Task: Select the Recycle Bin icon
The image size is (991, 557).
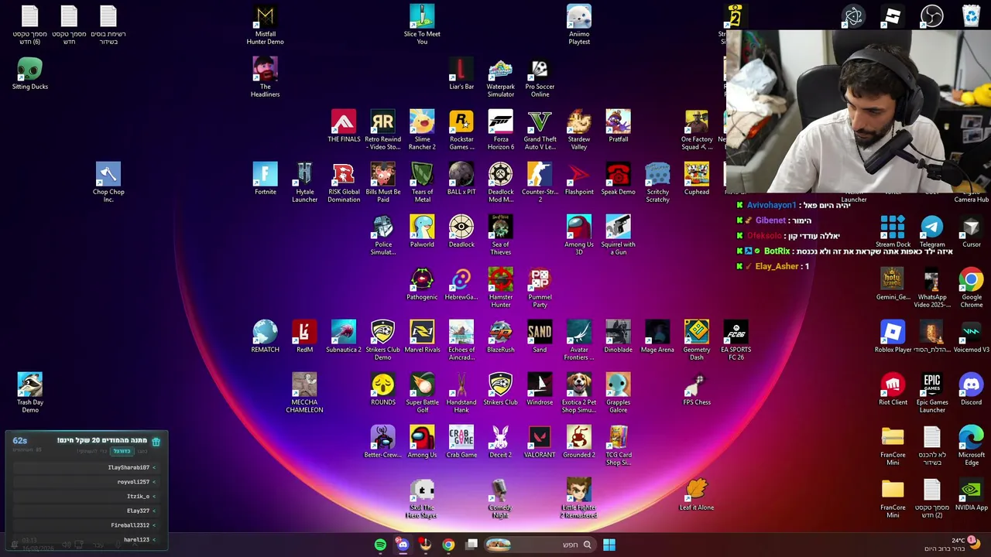Action: [x=971, y=16]
